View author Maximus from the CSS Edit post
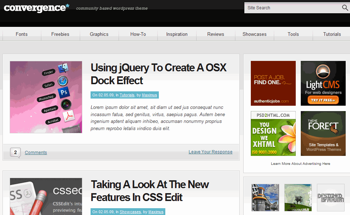Screen dimensions: 350x215 coord(156,212)
